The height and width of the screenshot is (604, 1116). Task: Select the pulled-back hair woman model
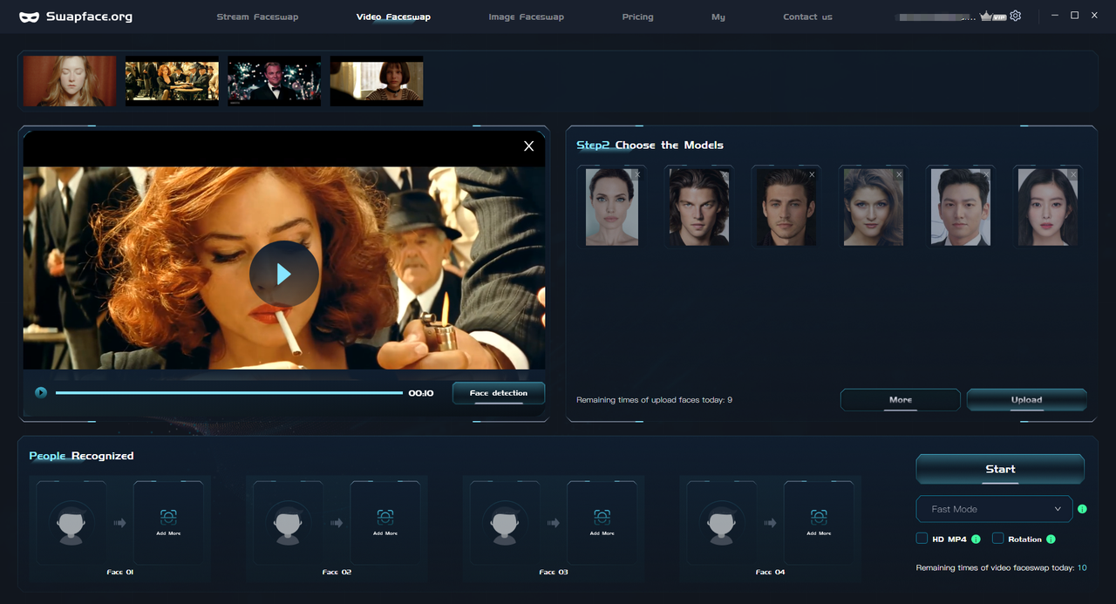(x=612, y=207)
